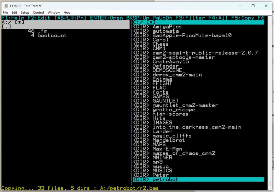
Task: Open the Window menu
Action: 54,13
